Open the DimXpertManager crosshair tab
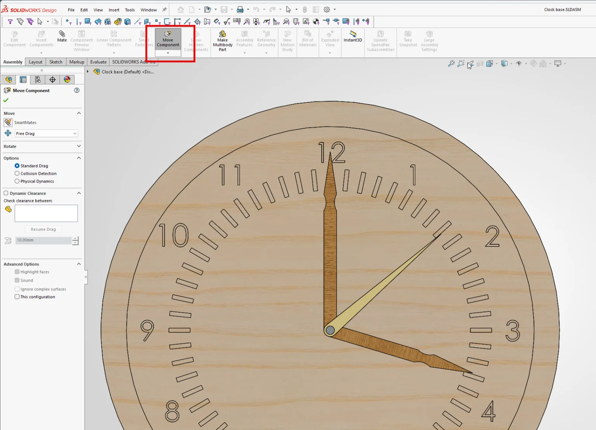This screenshot has height=430, width=596. click(x=52, y=79)
